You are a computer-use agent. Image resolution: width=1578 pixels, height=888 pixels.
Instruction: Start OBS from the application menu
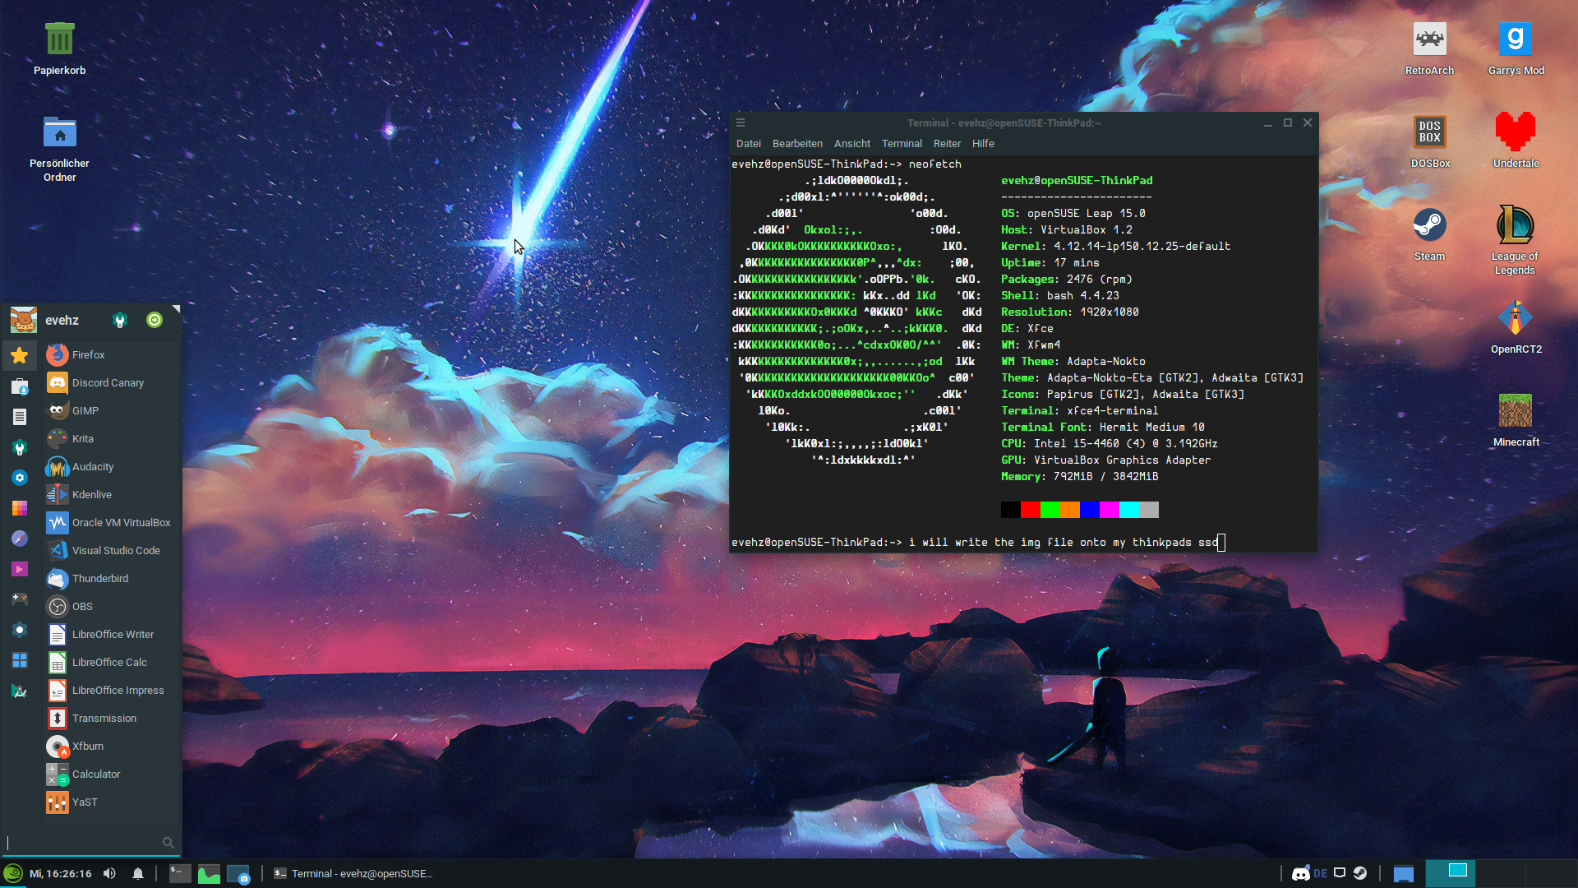[x=111, y=606]
